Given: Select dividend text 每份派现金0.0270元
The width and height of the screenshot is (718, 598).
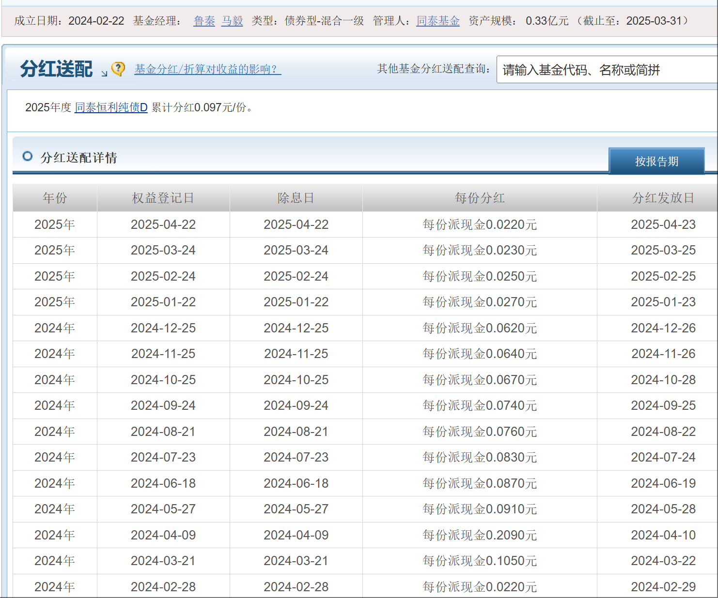Looking at the screenshot, I should [x=480, y=302].
